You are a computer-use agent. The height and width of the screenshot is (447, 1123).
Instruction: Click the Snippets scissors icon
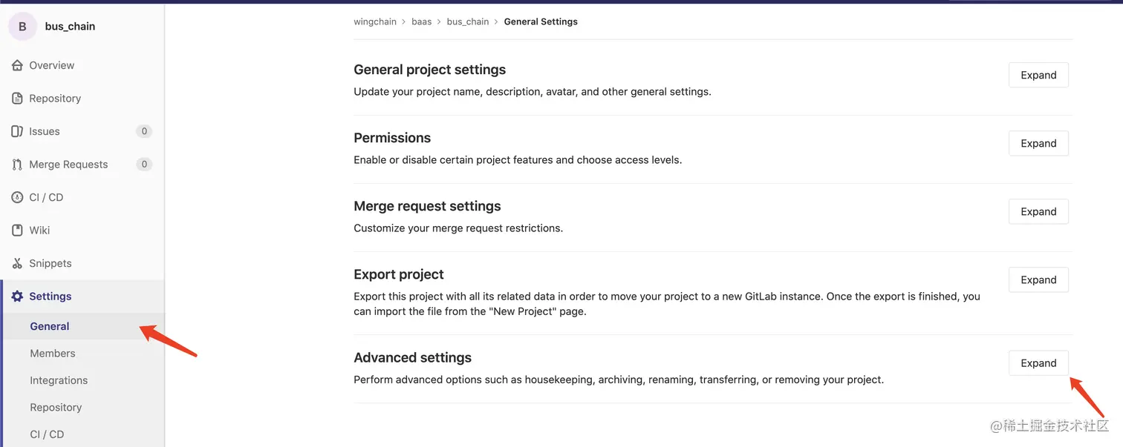17,263
